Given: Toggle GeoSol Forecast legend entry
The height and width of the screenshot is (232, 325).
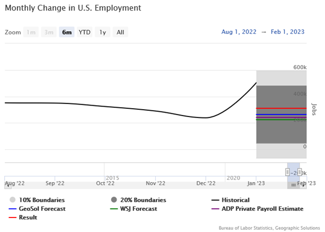Looking at the screenshot, I should (42, 209).
